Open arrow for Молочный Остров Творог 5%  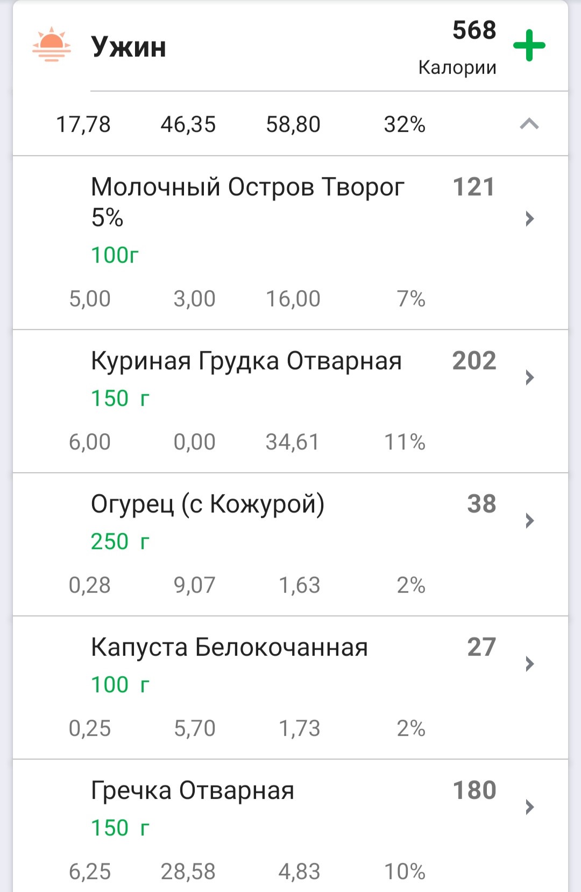[x=529, y=219]
